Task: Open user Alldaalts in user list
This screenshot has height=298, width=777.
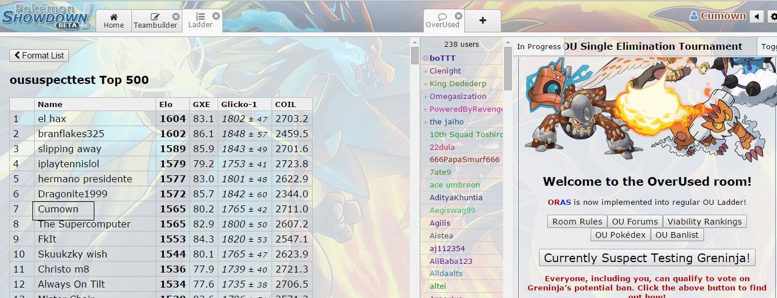Action: (446, 274)
